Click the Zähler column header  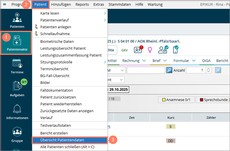click(211, 118)
